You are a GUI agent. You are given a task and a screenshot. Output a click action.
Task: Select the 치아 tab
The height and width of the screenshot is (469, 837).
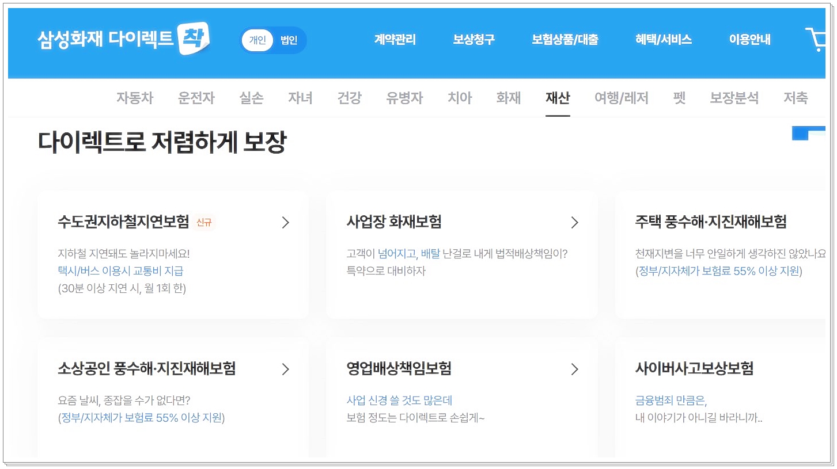[x=460, y=98]
